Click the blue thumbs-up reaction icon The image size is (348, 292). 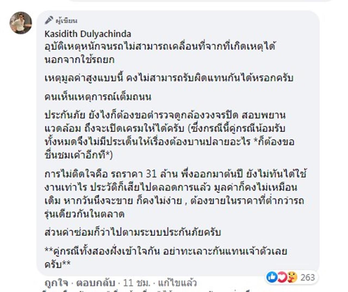tap(272, 277)
